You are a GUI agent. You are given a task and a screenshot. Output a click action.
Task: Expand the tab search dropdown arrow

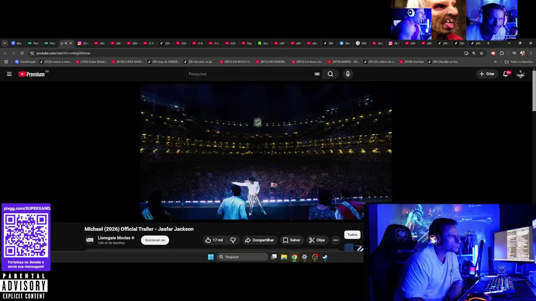(x=4, y=43)
